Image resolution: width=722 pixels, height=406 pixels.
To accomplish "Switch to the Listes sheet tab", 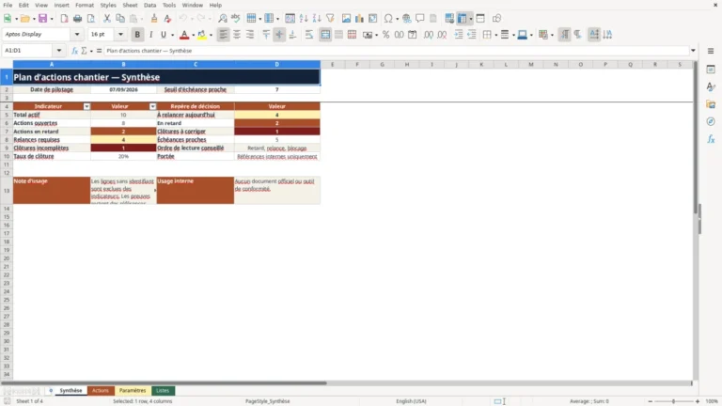I will (163, 390).
